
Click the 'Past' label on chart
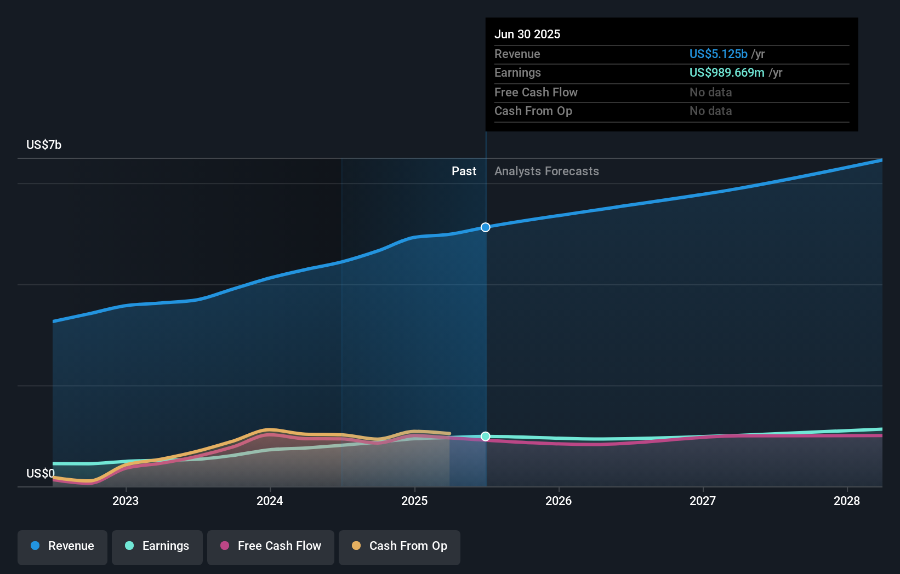click(x=464, y=171)
